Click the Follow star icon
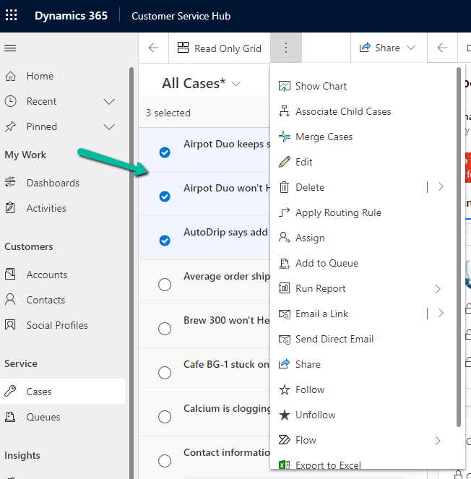Image resolution: width=471 pixels, height=479 pixels. (284, 389)
